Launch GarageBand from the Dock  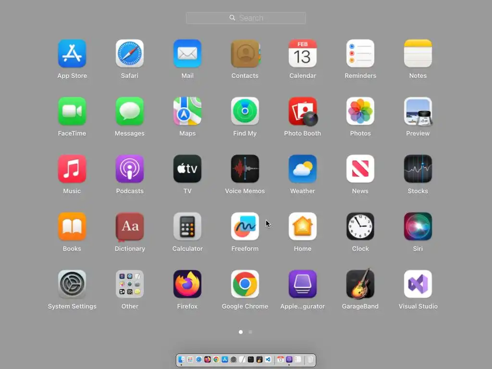[x=259, y=359]
